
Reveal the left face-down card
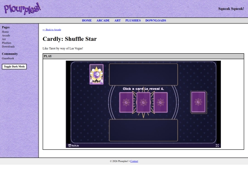[126, 102]
